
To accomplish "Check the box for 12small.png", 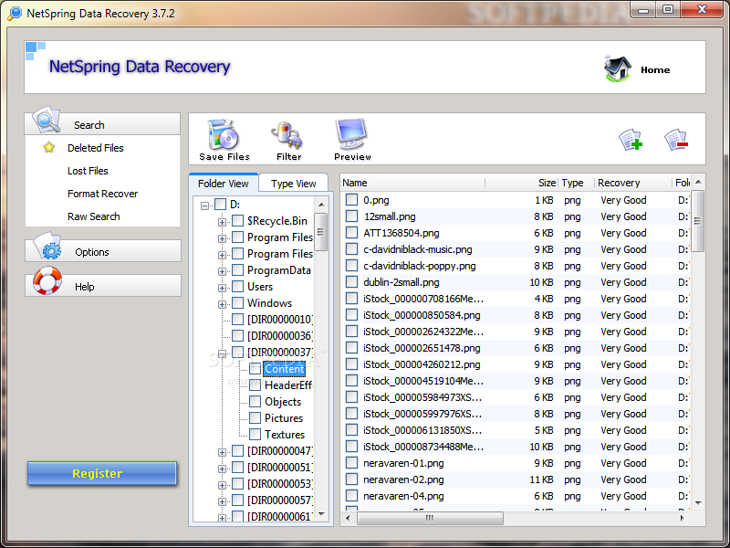I will pos(351,216).
